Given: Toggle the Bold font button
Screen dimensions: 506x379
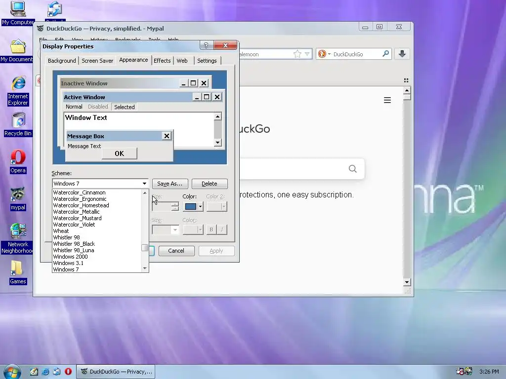Looking at the screenshot, I should tap(211, 229).
